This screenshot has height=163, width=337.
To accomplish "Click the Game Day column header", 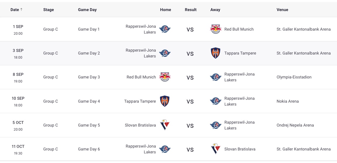I will pyautogui.click(x=87, y=10).
